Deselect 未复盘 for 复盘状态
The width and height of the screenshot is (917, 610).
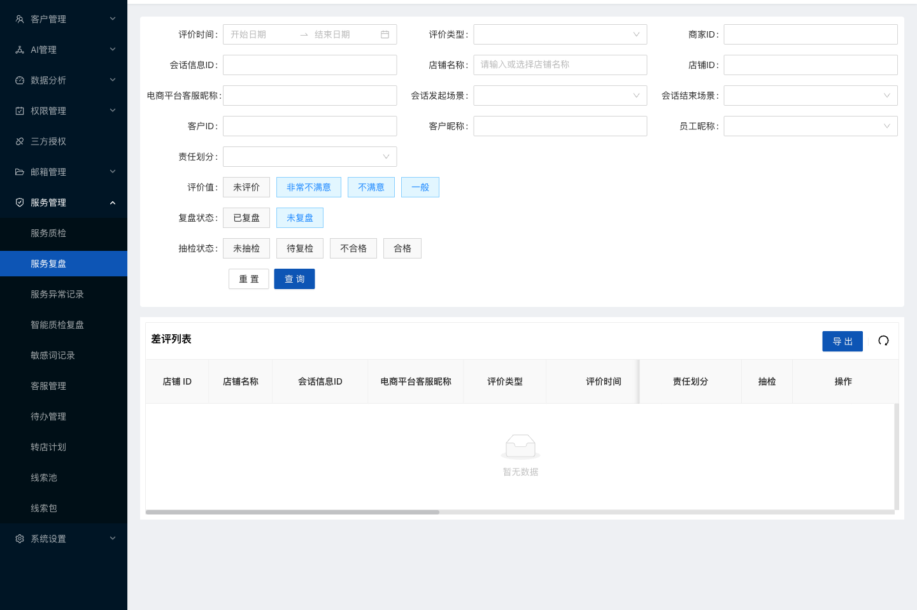[300, 218]
